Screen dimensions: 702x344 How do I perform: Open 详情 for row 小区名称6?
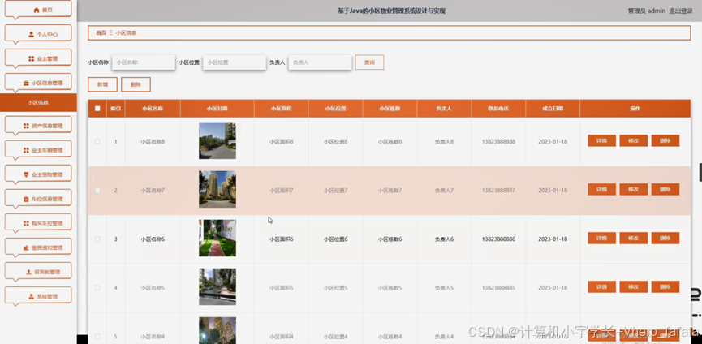point(601,238)
